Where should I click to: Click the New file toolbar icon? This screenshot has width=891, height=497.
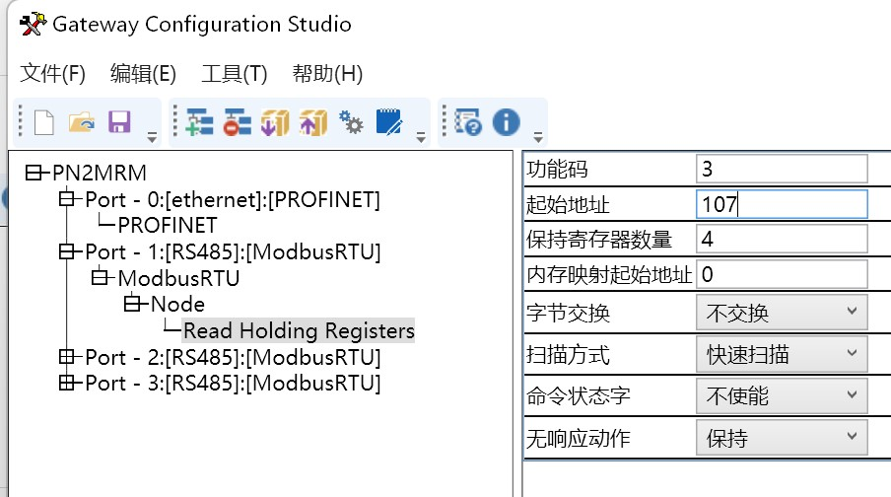[43, 122]
